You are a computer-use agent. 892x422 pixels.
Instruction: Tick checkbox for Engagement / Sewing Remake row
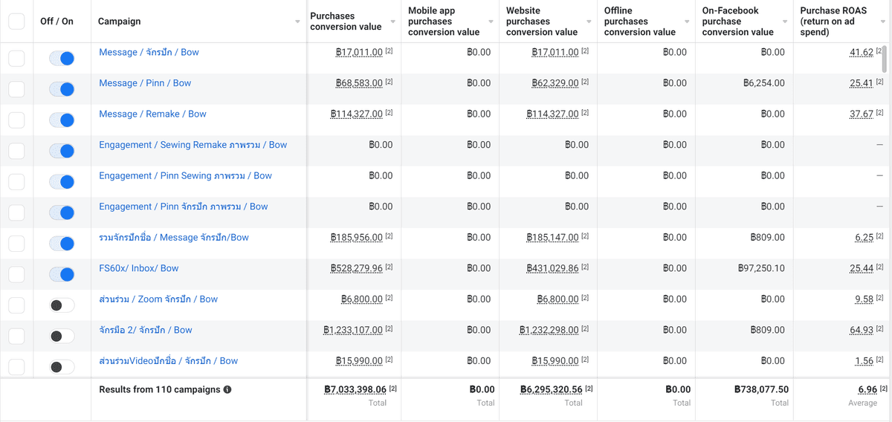(x=16, y=151)
